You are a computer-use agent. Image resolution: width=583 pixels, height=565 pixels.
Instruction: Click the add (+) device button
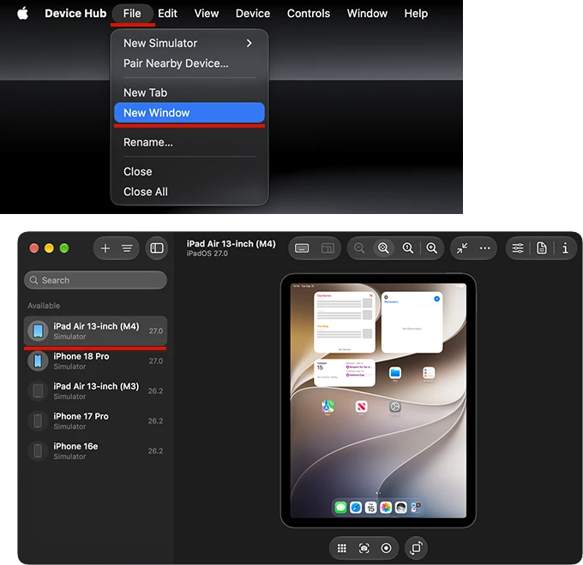pos(105,248)
